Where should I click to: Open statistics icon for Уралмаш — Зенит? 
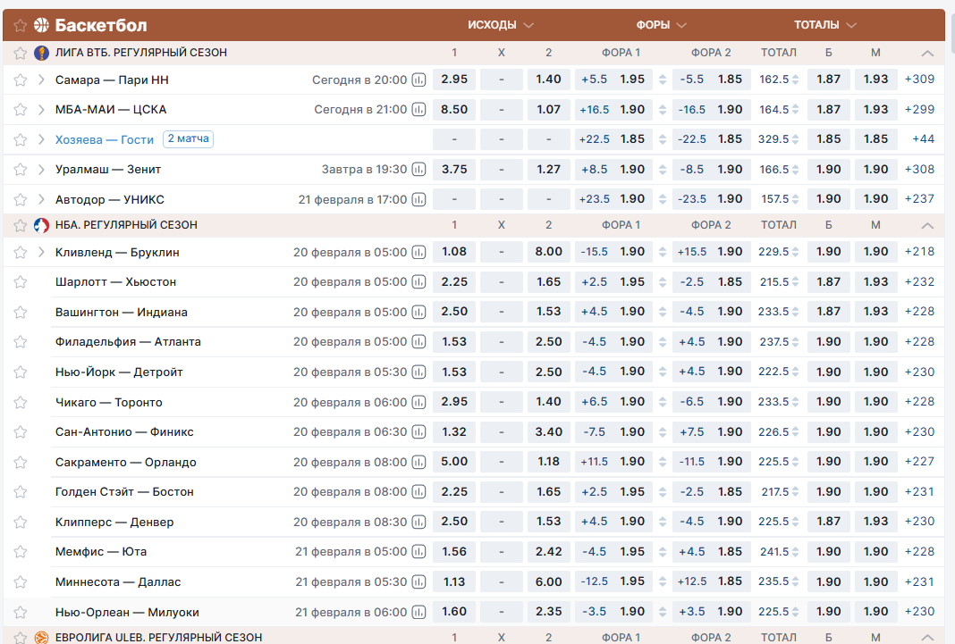[418, 170]
